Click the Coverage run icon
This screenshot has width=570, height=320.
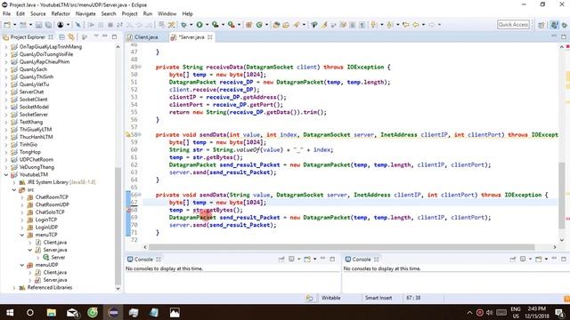pos(216,25)
